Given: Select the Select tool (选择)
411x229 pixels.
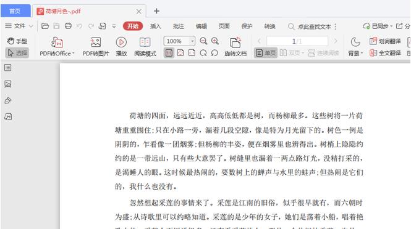Looking at the screenshot, I should click(17, 53).
